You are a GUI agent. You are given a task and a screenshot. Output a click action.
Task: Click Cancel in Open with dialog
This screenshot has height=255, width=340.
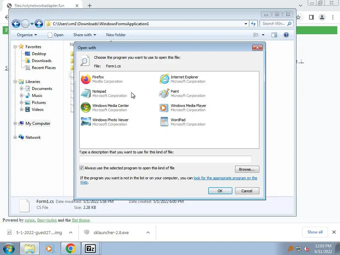pyautogui.click(x=247, y=191)
